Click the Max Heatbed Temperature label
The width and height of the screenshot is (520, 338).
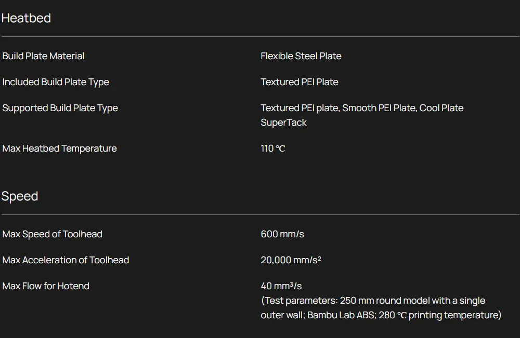(59, 148)
